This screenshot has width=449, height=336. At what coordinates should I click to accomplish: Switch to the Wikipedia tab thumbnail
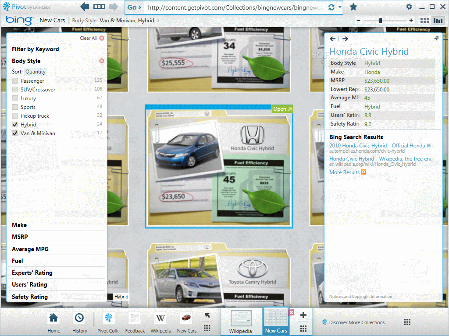(x=241, y=318)
